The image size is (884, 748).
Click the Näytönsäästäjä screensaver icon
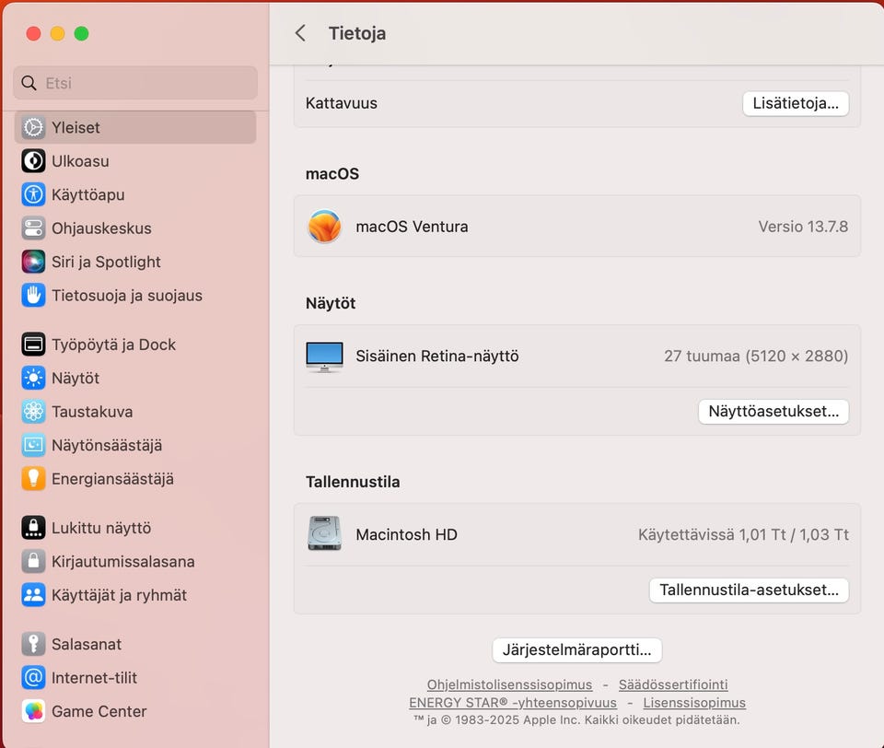[x=33, y=445]
